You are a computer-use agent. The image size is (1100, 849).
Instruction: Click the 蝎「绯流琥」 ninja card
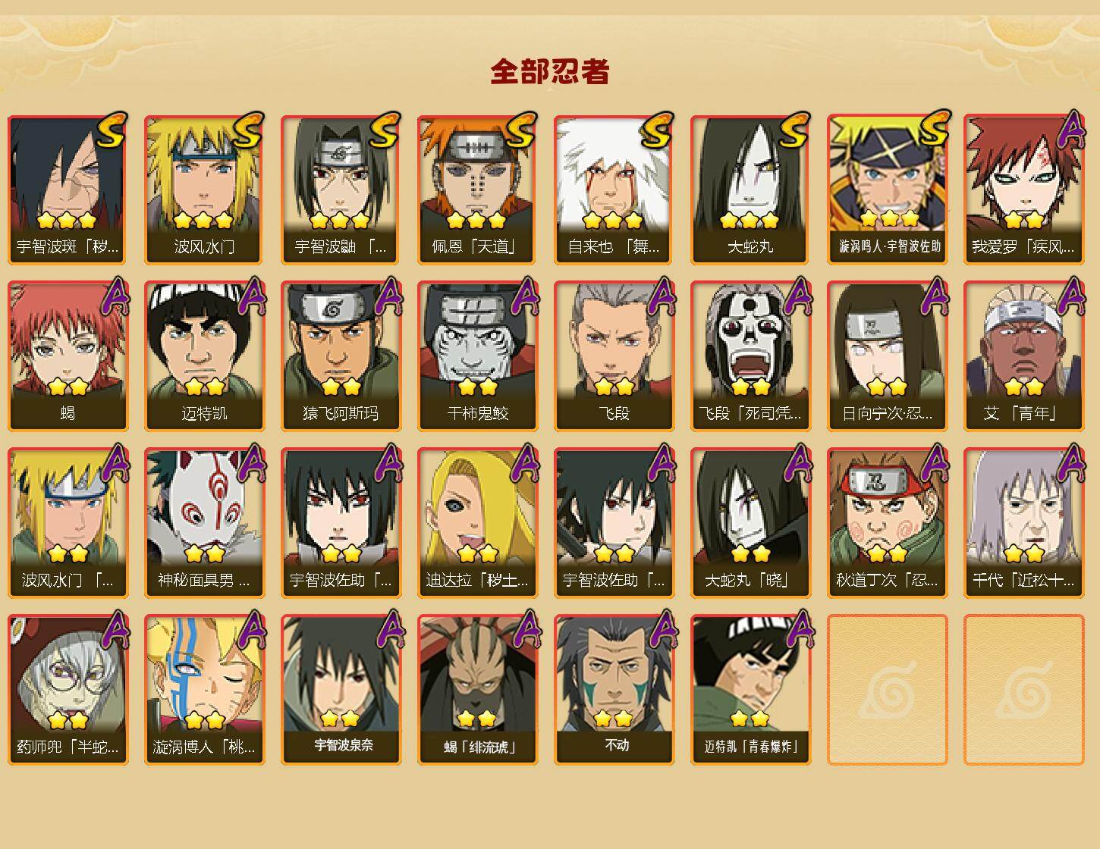[477, 690]
